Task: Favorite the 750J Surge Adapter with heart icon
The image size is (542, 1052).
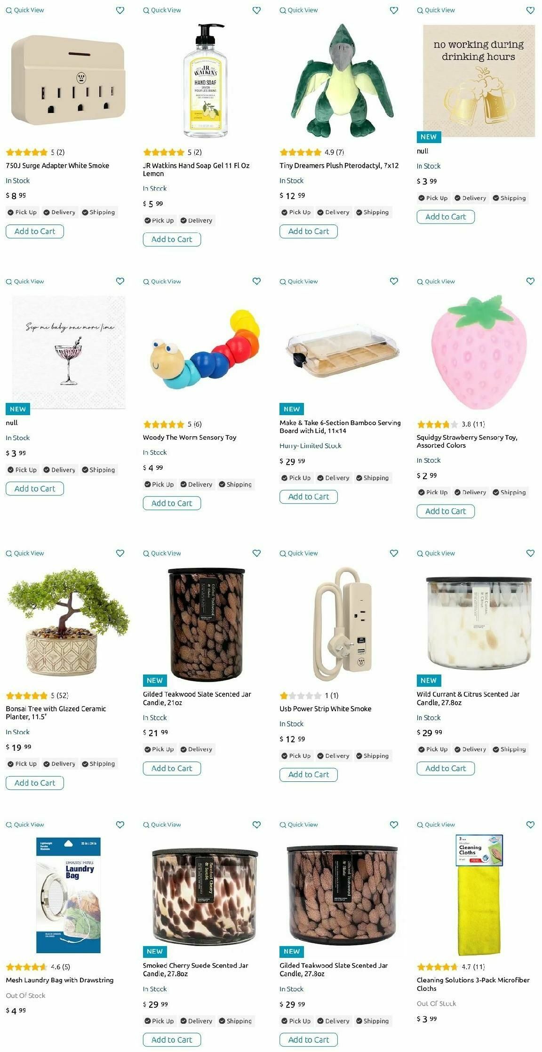Action: tap(120, 10)
